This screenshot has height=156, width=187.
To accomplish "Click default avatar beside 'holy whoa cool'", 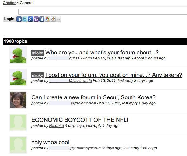I will point(18,145).
